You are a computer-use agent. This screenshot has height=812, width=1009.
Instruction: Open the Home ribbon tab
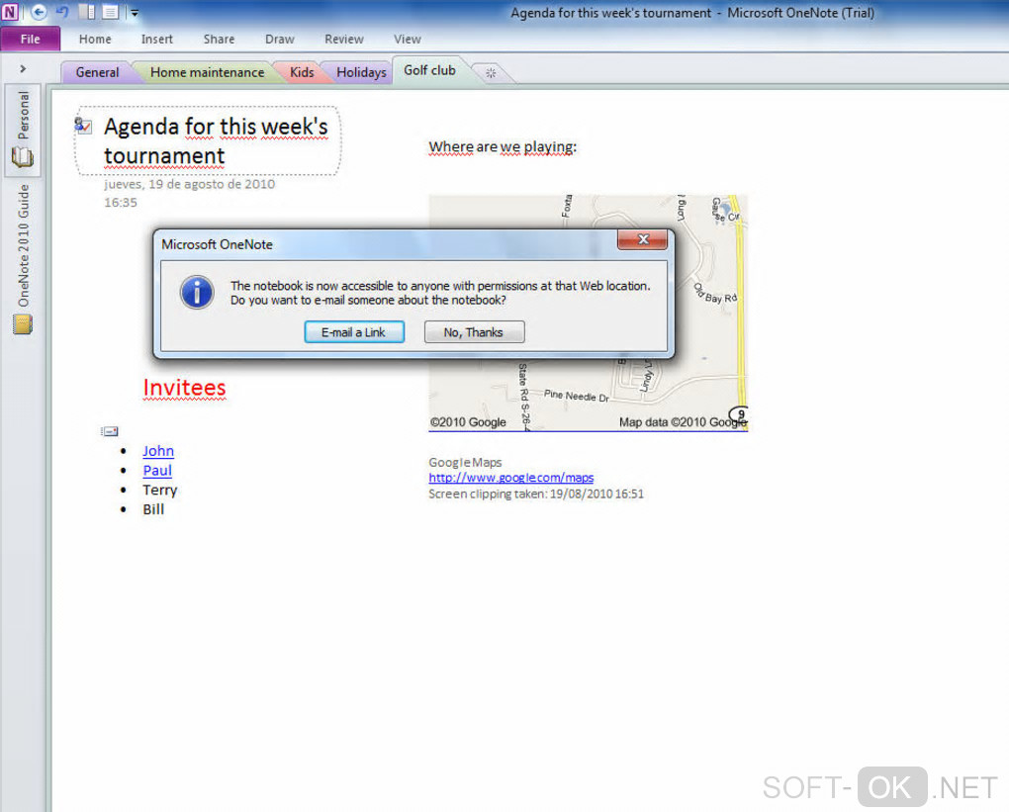tap(95, 40)
